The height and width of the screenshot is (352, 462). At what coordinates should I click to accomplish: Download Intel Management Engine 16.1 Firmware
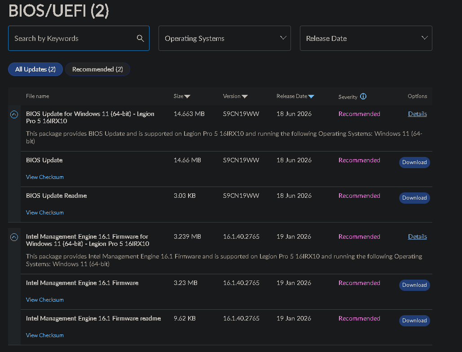414,285
